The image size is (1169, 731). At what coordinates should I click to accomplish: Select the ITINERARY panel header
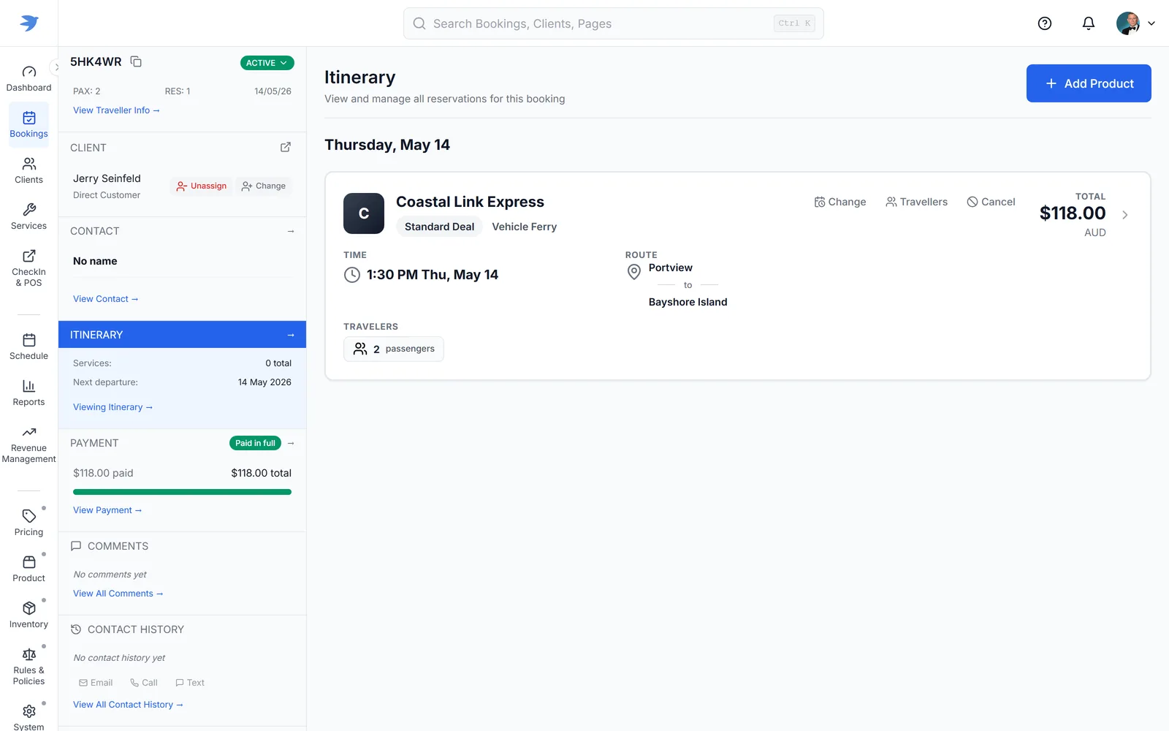click(182, 335)
